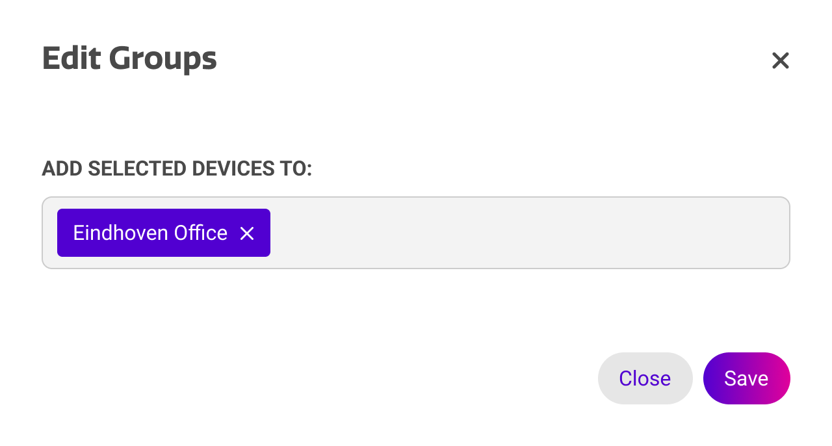Viewport: 832px width, 446px height.
Task: Close the Edit Groups dialog with the X icon
Action: [x=780, y=60]
